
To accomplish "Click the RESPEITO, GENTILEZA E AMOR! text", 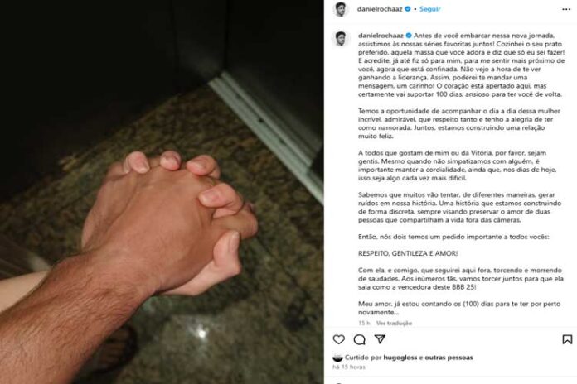I will [408, 253].
